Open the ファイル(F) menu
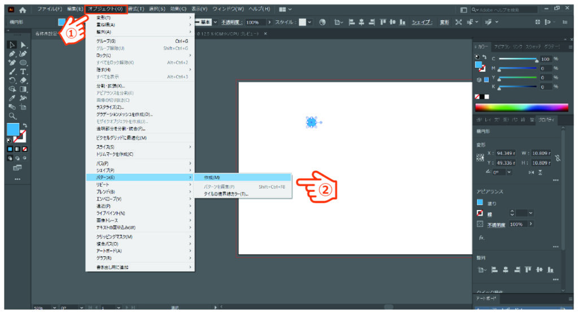This screenshot has width=578, height=329. 50,9
